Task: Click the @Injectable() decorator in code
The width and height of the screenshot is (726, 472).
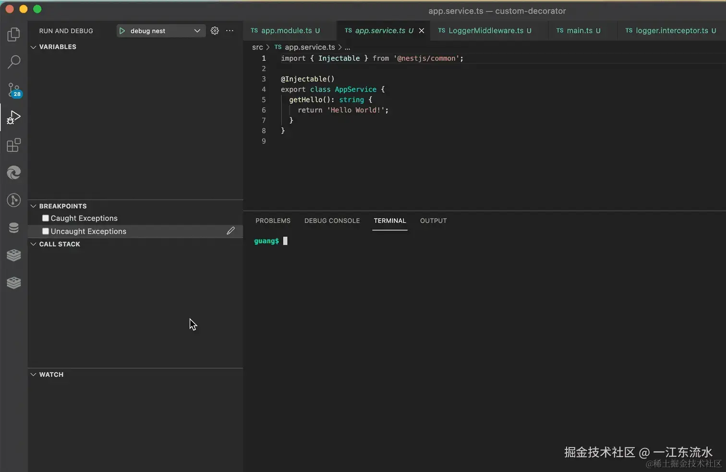Action: pyautogui.click(x=307, y=79)
